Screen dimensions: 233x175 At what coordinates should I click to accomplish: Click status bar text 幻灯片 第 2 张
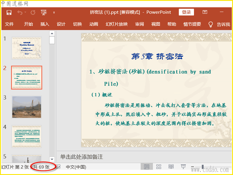tap(15, 167)
